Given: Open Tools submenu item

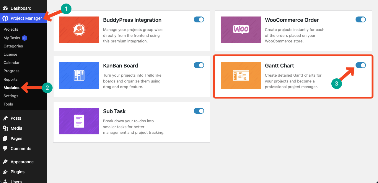Looking at the screenshot, I should tap(8, 104).
